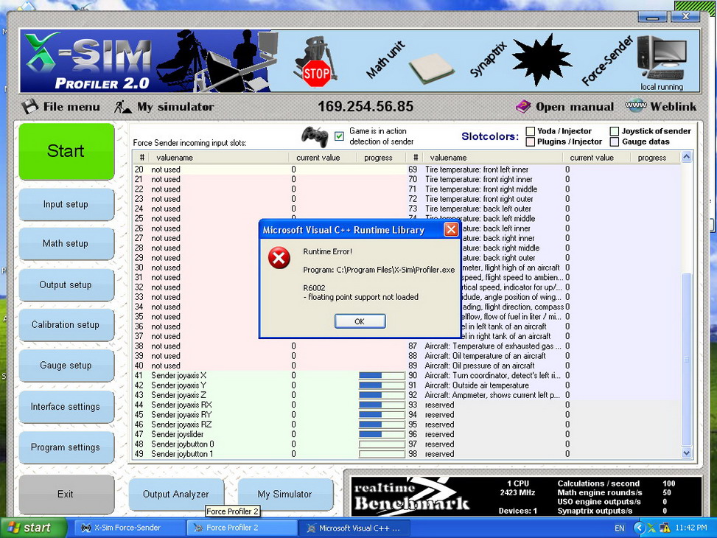Viewport: 717px width, 538px height.
Task: Click the 'Calculations / second' benchmark label
Action: point(598,483)
